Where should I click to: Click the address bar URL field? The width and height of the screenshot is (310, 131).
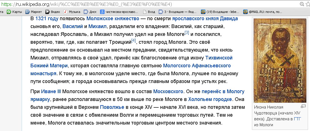[x=148, y=4]
